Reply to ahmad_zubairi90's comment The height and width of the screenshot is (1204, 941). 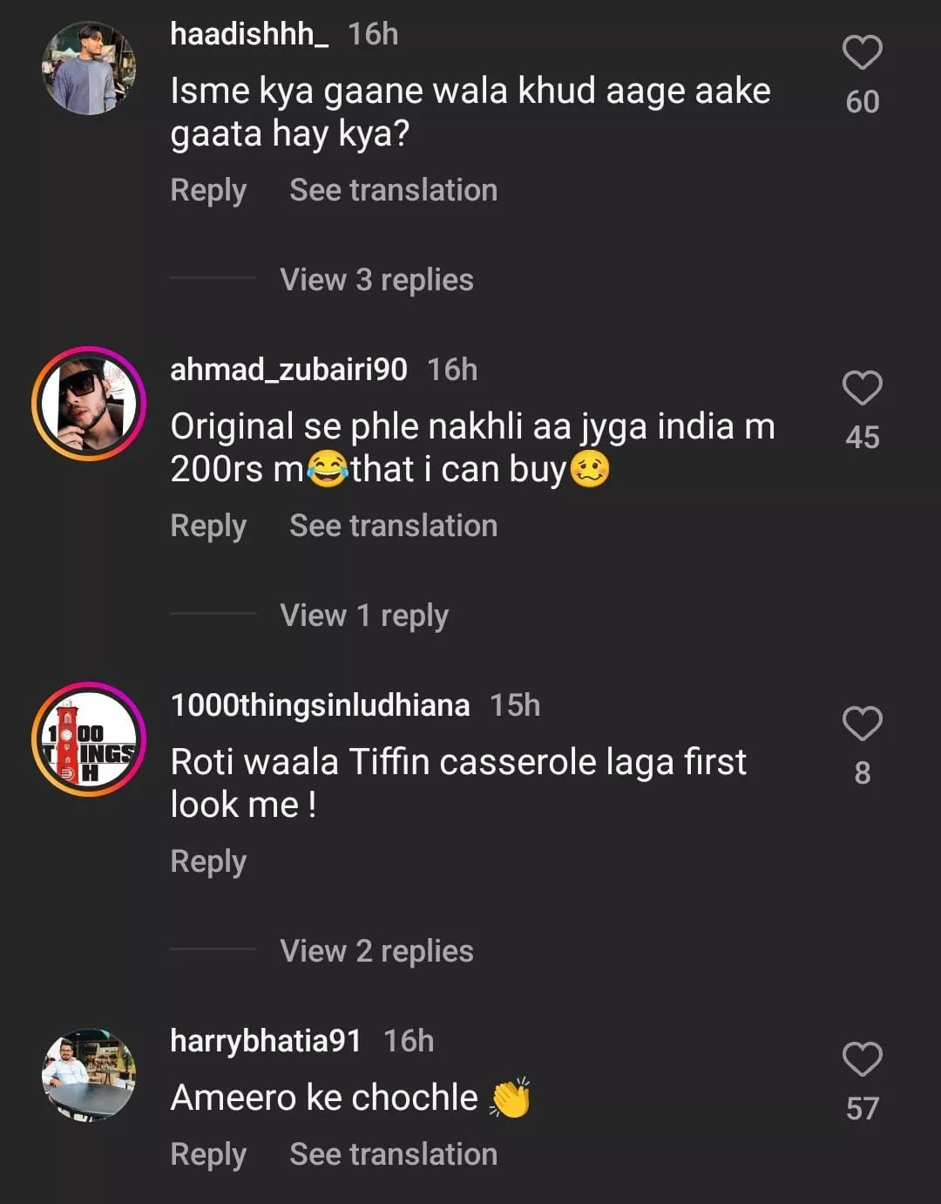pyautogui.click(x=208, y=526)
